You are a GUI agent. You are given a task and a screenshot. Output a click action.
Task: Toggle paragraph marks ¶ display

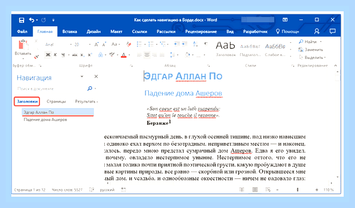pos(206,44)
